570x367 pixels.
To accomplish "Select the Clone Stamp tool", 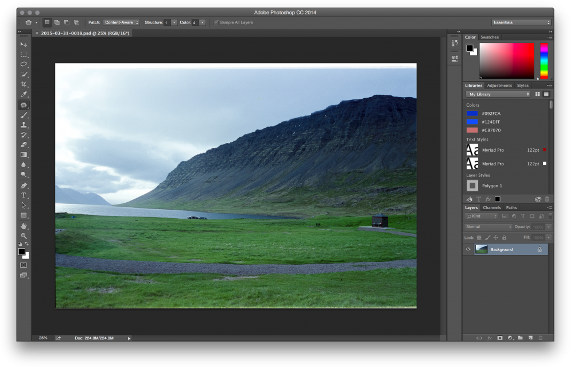I will [x=24, y=125].
